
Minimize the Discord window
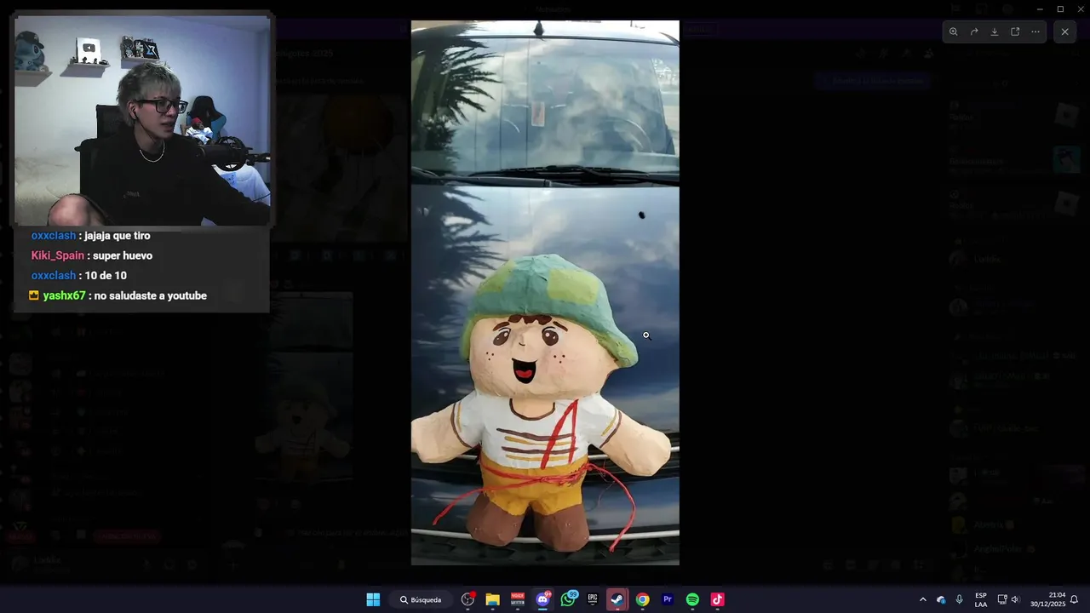[x=1040, y=9]
